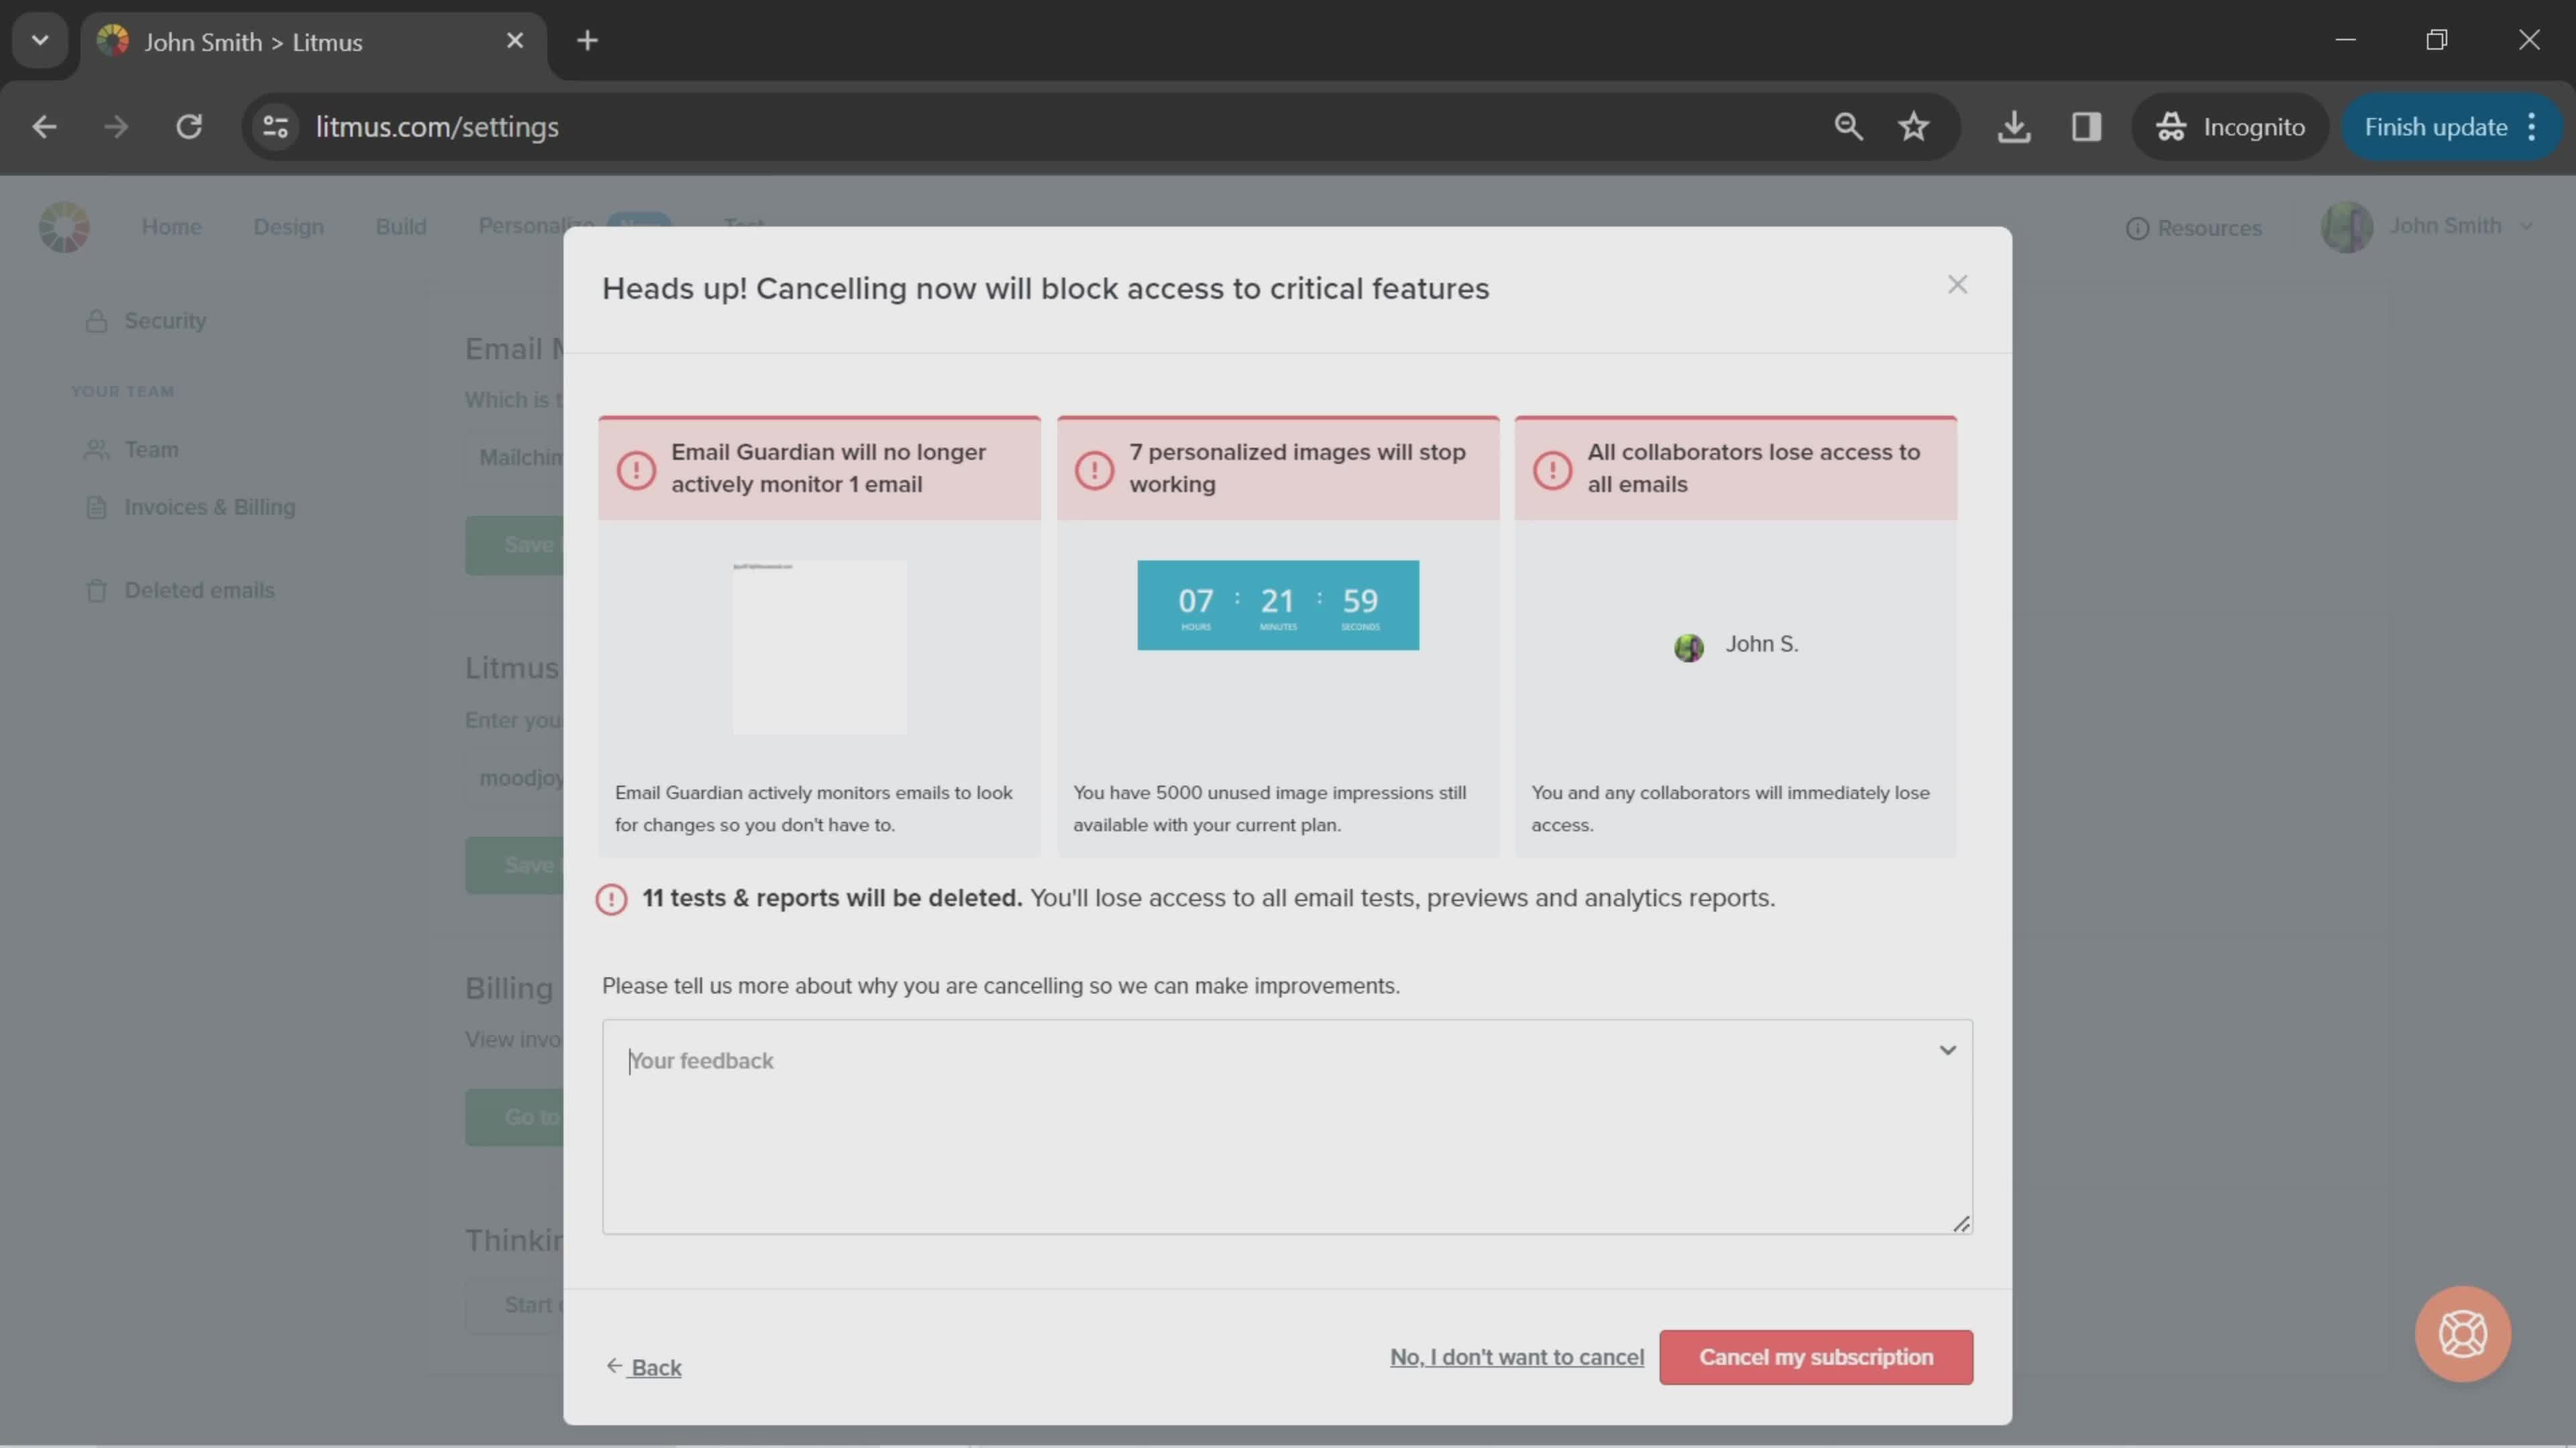
Task: Click Cancel my subscription button
Action: 1816,1356
